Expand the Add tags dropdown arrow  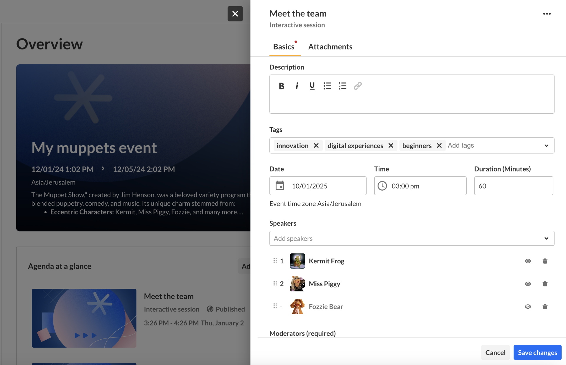click(x=546, y=146)
